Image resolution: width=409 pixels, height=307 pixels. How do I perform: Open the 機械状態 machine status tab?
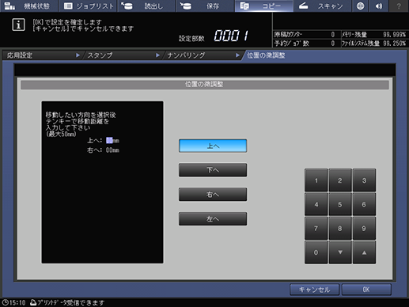(x=28, y=6)
